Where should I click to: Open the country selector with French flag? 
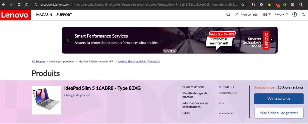[267, 14]
